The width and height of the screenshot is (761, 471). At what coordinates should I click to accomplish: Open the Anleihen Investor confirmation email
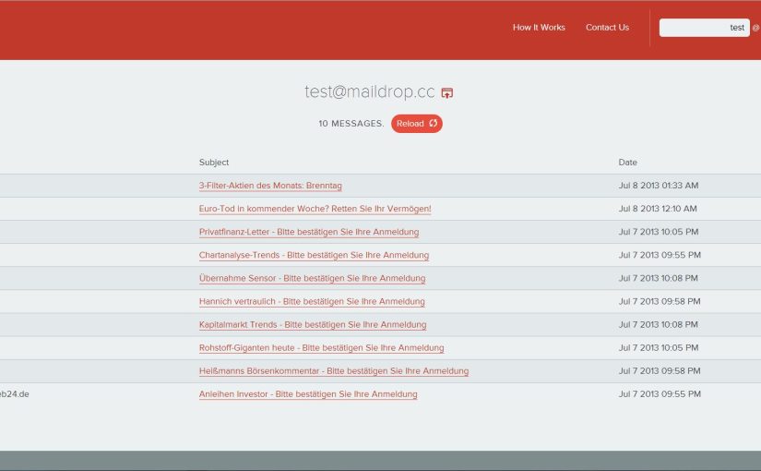click(308, 394)
